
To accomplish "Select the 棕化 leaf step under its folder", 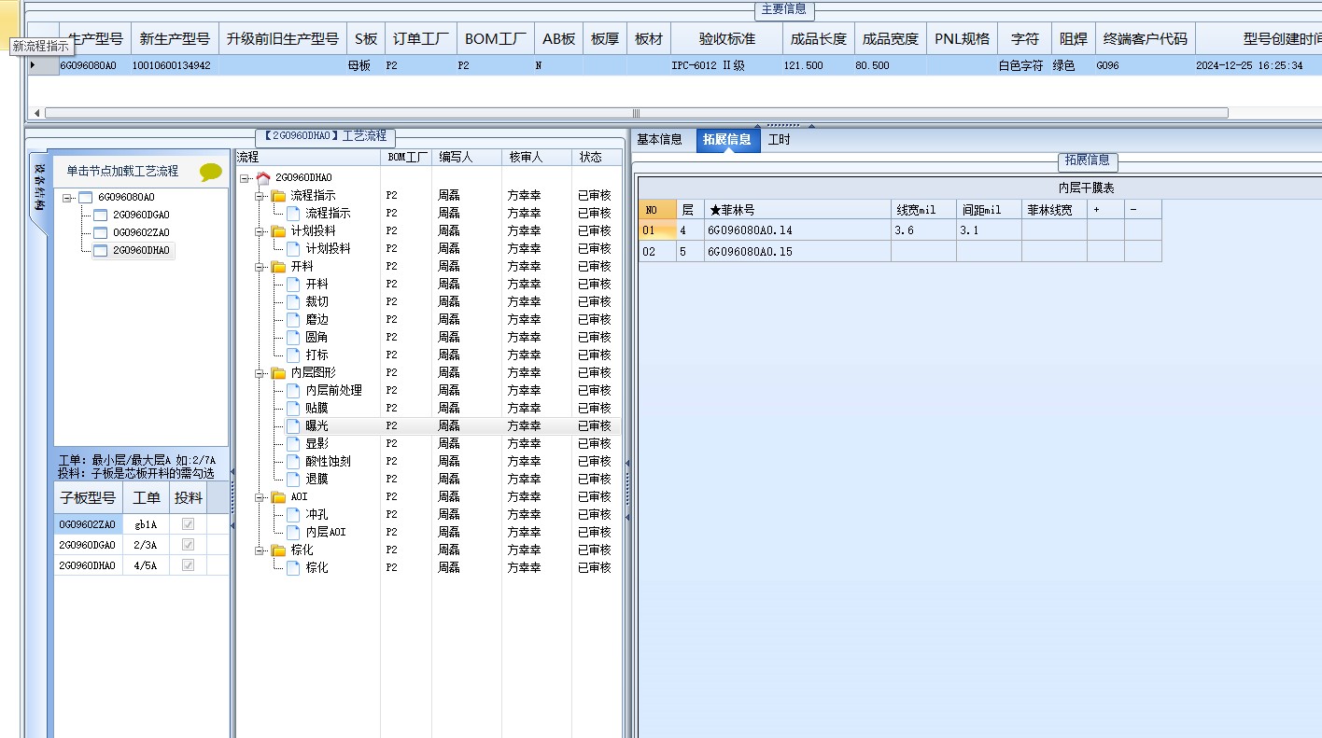I will coord(316,567).
